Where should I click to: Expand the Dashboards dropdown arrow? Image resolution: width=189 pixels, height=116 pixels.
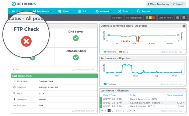coord(51,12)
